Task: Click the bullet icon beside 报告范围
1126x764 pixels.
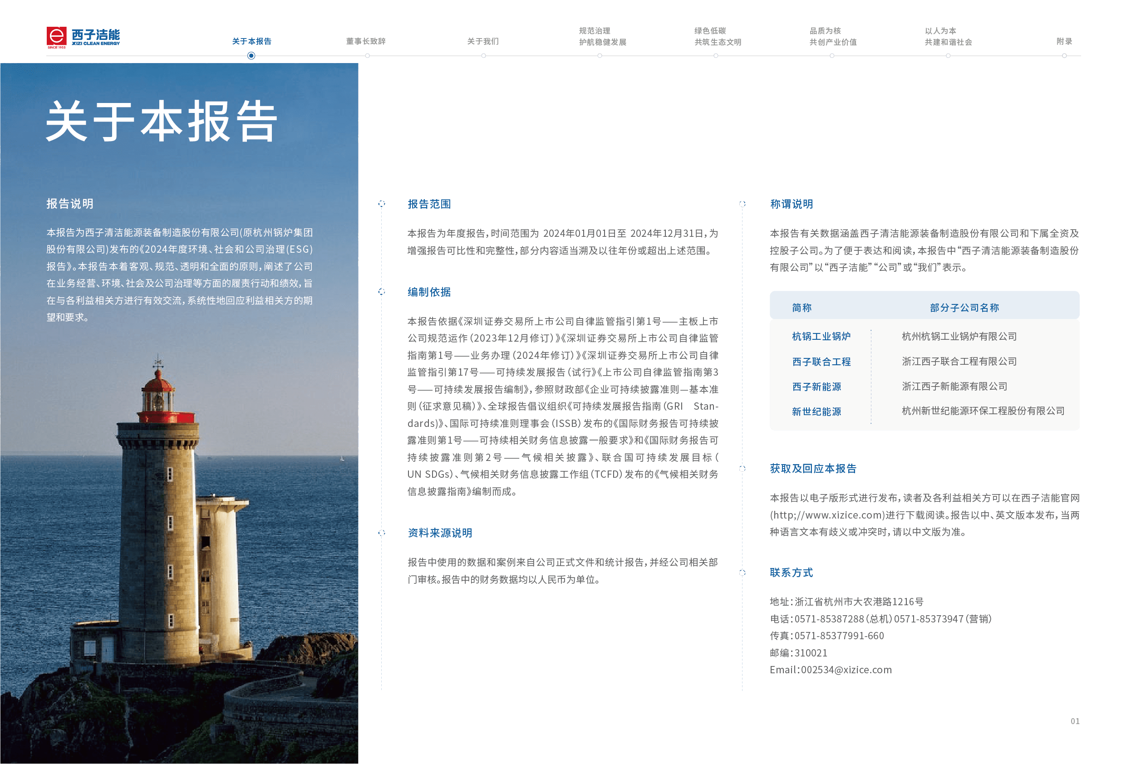Action: pos(382,204)
